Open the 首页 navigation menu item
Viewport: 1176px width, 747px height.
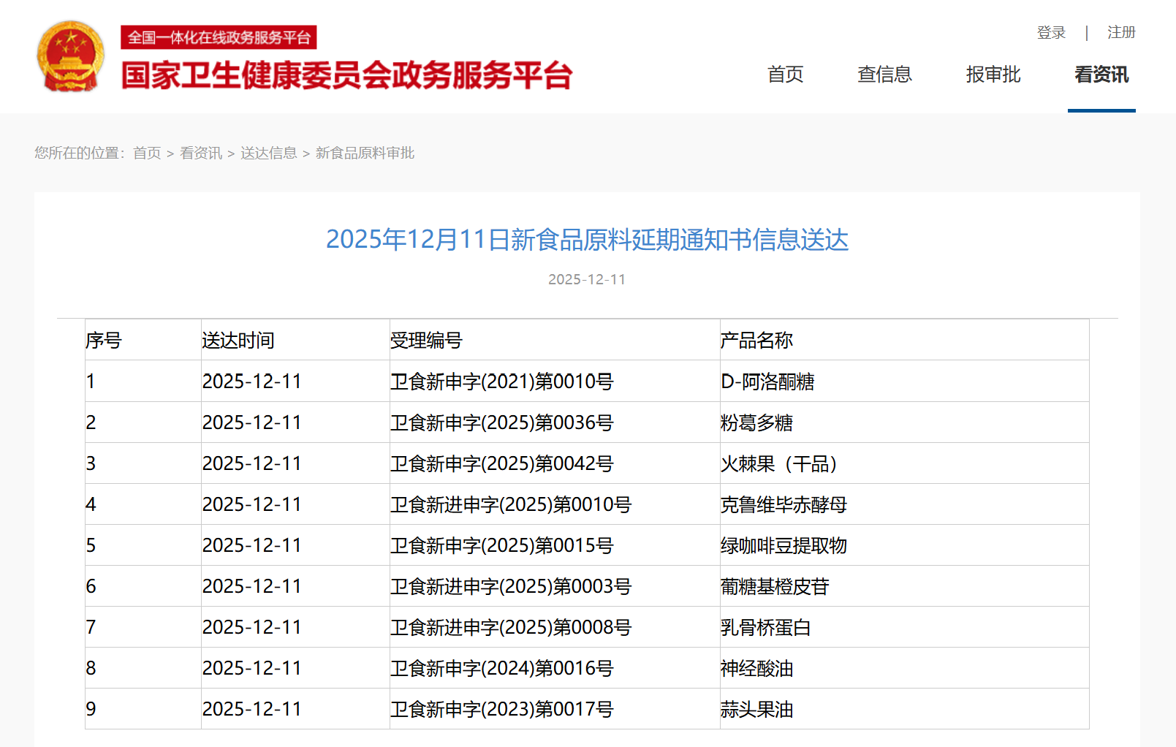point(785,75)
